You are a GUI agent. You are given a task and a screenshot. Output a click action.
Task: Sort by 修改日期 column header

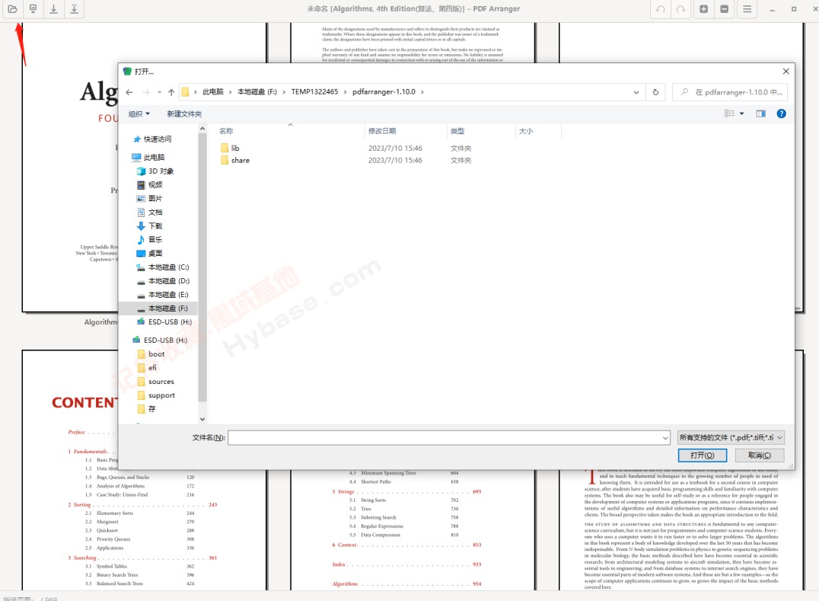click(x=382, y=131)
